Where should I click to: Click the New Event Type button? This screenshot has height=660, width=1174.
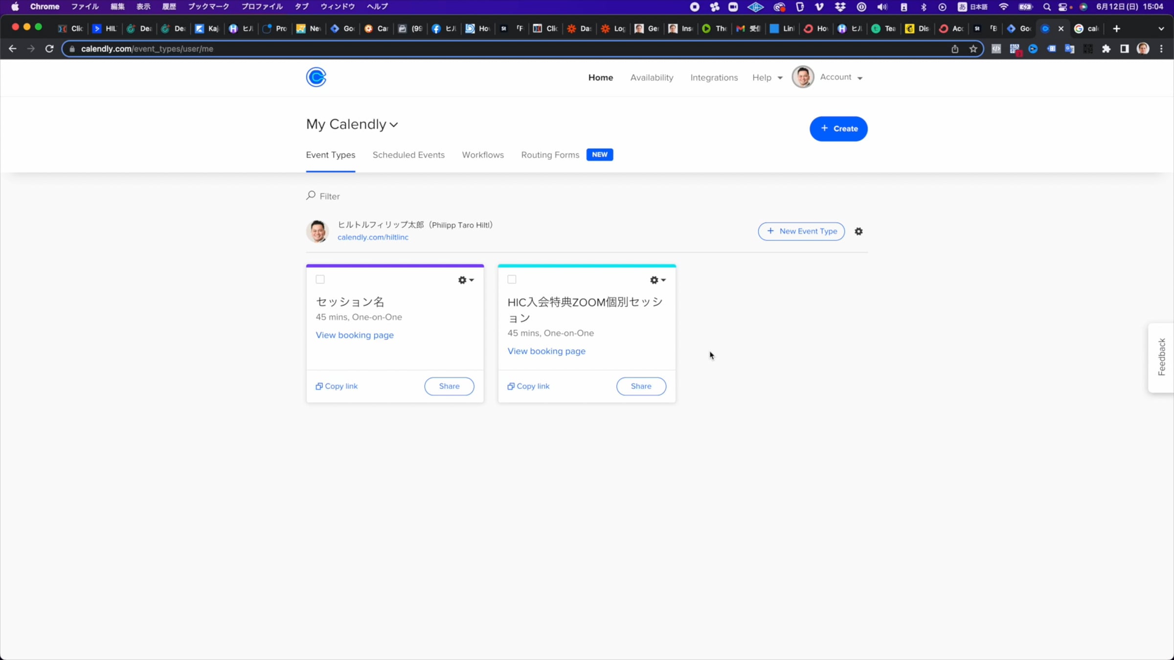[801, 231]
